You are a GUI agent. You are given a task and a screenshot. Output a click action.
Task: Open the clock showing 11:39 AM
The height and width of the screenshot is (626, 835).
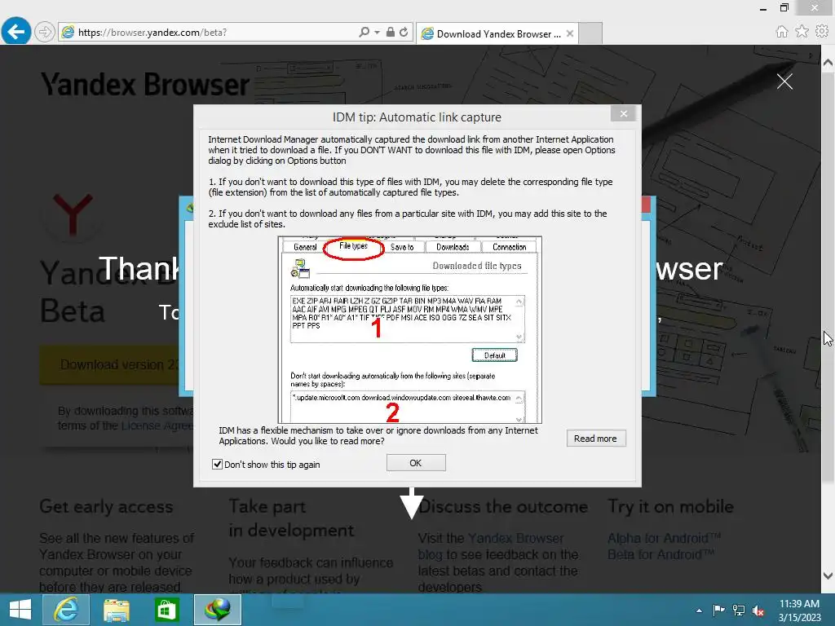[x=800, y=611]
